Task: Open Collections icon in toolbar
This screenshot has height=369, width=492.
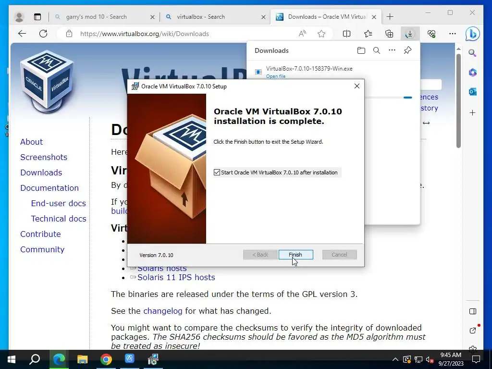Action: [x=389, y=34]
